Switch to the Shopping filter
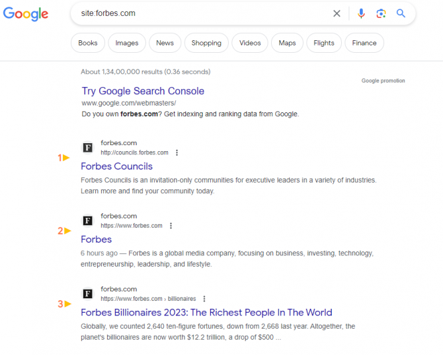Image resolution: width=443 pixels, height=355 pixels. tap(206, 43)
